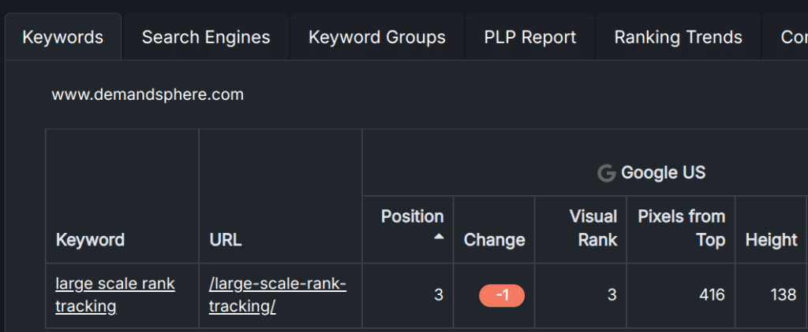
Task: Go to the PLP Report tab
Action: [x=530, y=37]
